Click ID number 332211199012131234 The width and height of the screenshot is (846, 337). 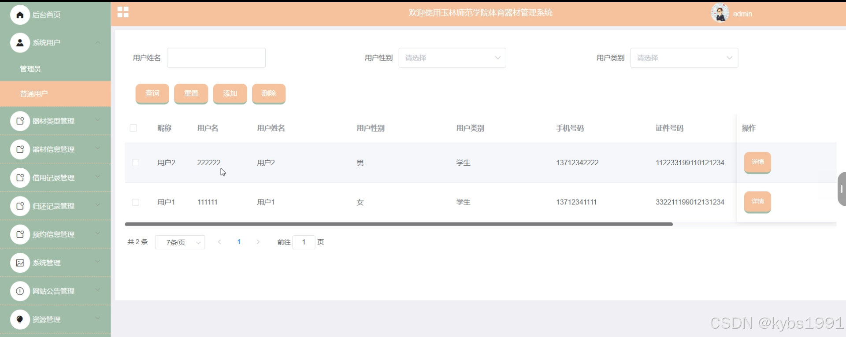coord(690,202)
